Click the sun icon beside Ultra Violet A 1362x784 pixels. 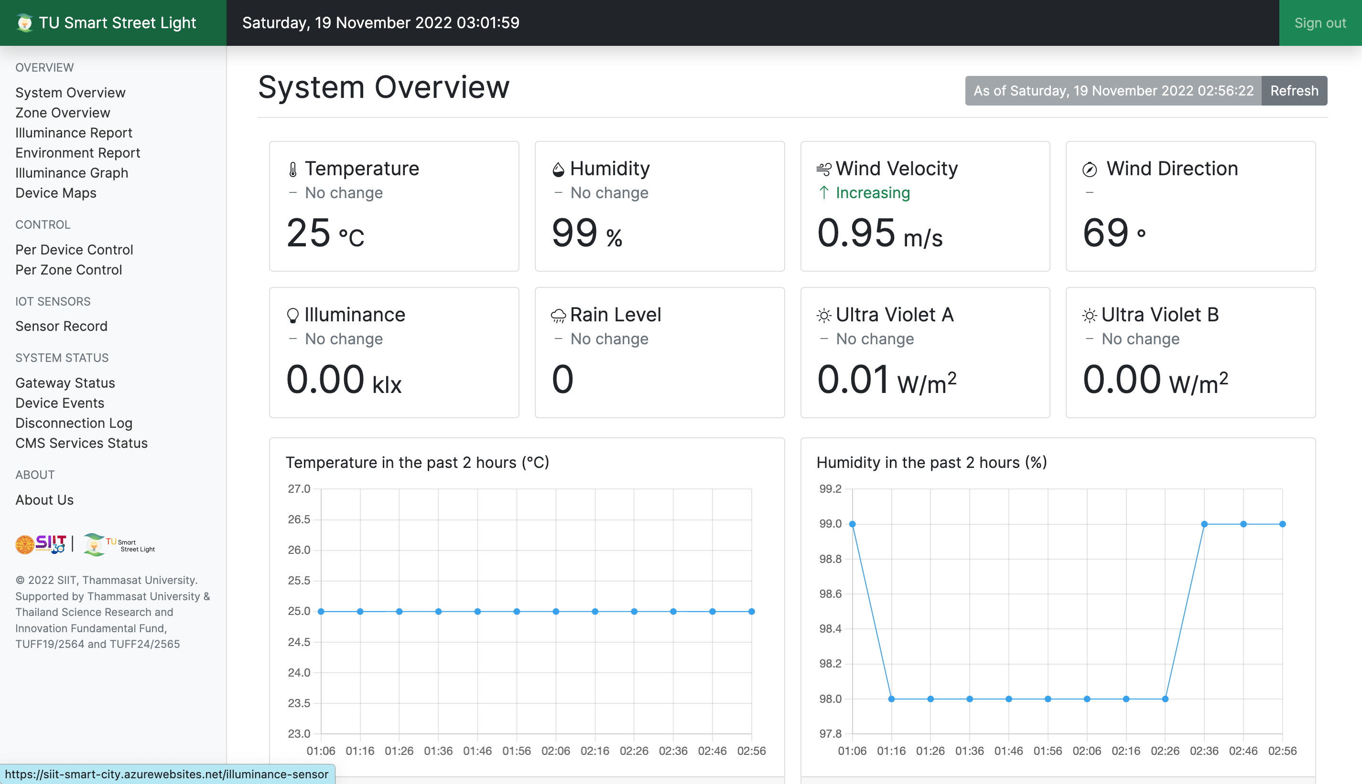click(x=823, y=316)
